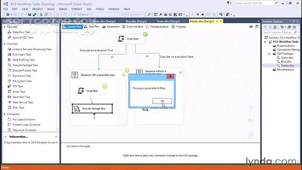The height and width of the screenshot is (170, 302).
Task: Click the Quick Launch search box
Action: tap(256, 3)
